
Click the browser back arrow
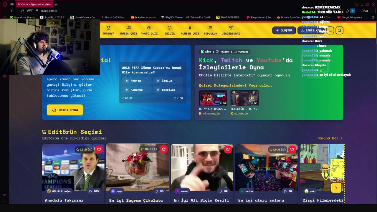coord(12,11)
